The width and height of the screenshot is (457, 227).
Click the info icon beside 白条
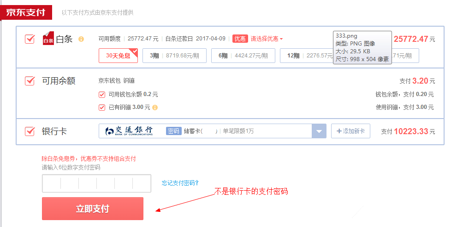[x=81, y=39]
